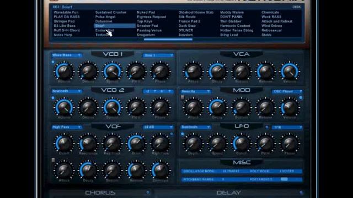Select the Nuked Pad preset
353x198 pixels.
(146, 12)
